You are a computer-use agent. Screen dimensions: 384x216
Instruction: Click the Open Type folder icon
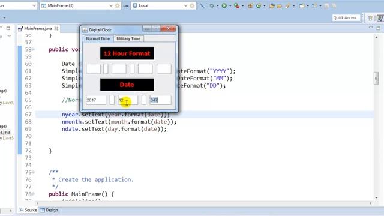pos(272,5)
